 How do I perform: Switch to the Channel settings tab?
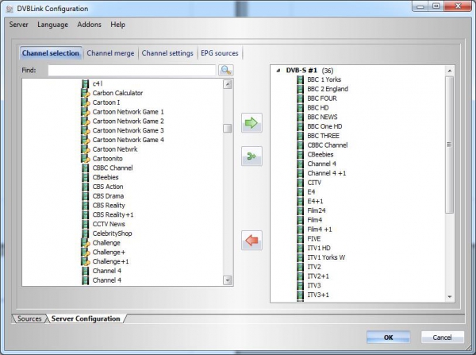(x=167, y=53)
